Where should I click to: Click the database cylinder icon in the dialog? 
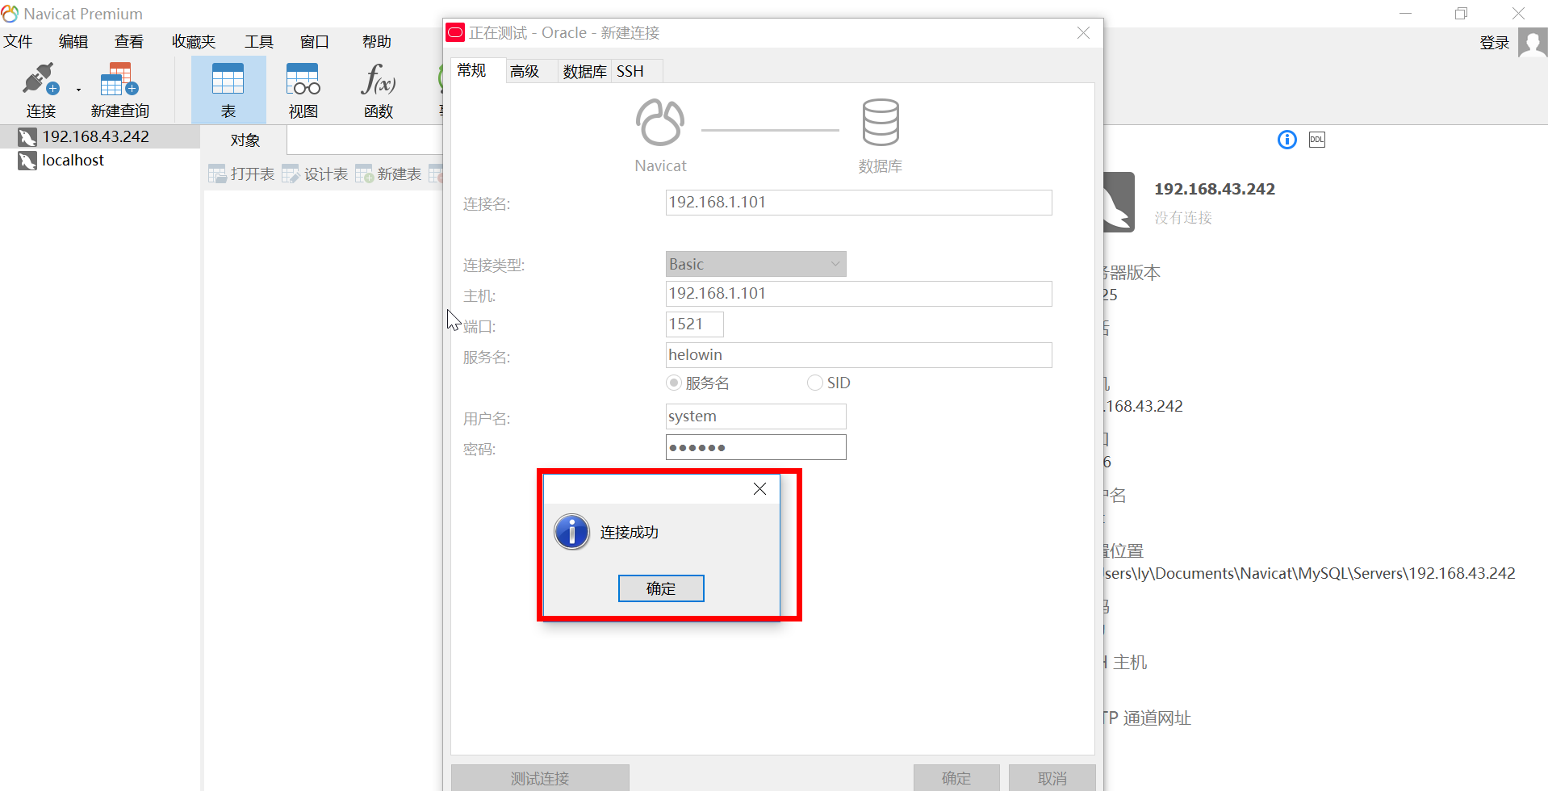click(881, 122)
